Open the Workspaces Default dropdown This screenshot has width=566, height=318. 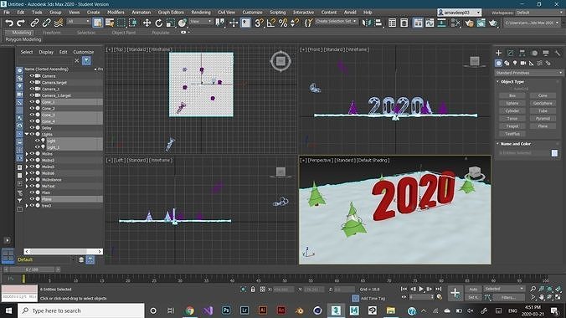click(539, 13)
